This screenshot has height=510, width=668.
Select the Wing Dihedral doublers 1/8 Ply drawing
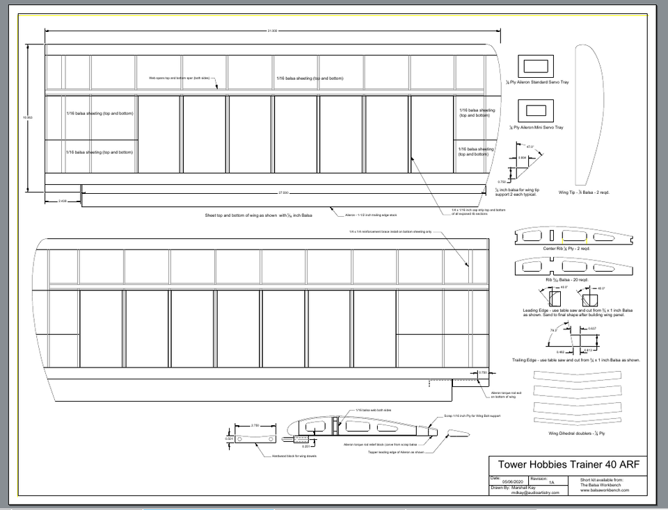click(578, 396)
